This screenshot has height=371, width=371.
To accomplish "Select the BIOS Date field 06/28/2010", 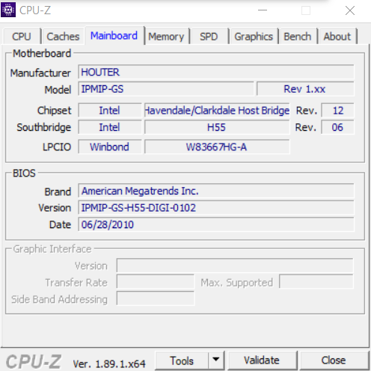I will pos(216,224).
